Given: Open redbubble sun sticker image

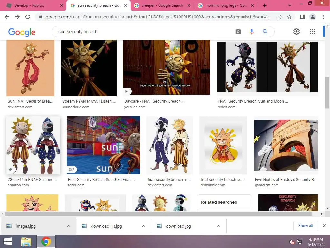Looking at the screenshot, I should pos(223,145).
